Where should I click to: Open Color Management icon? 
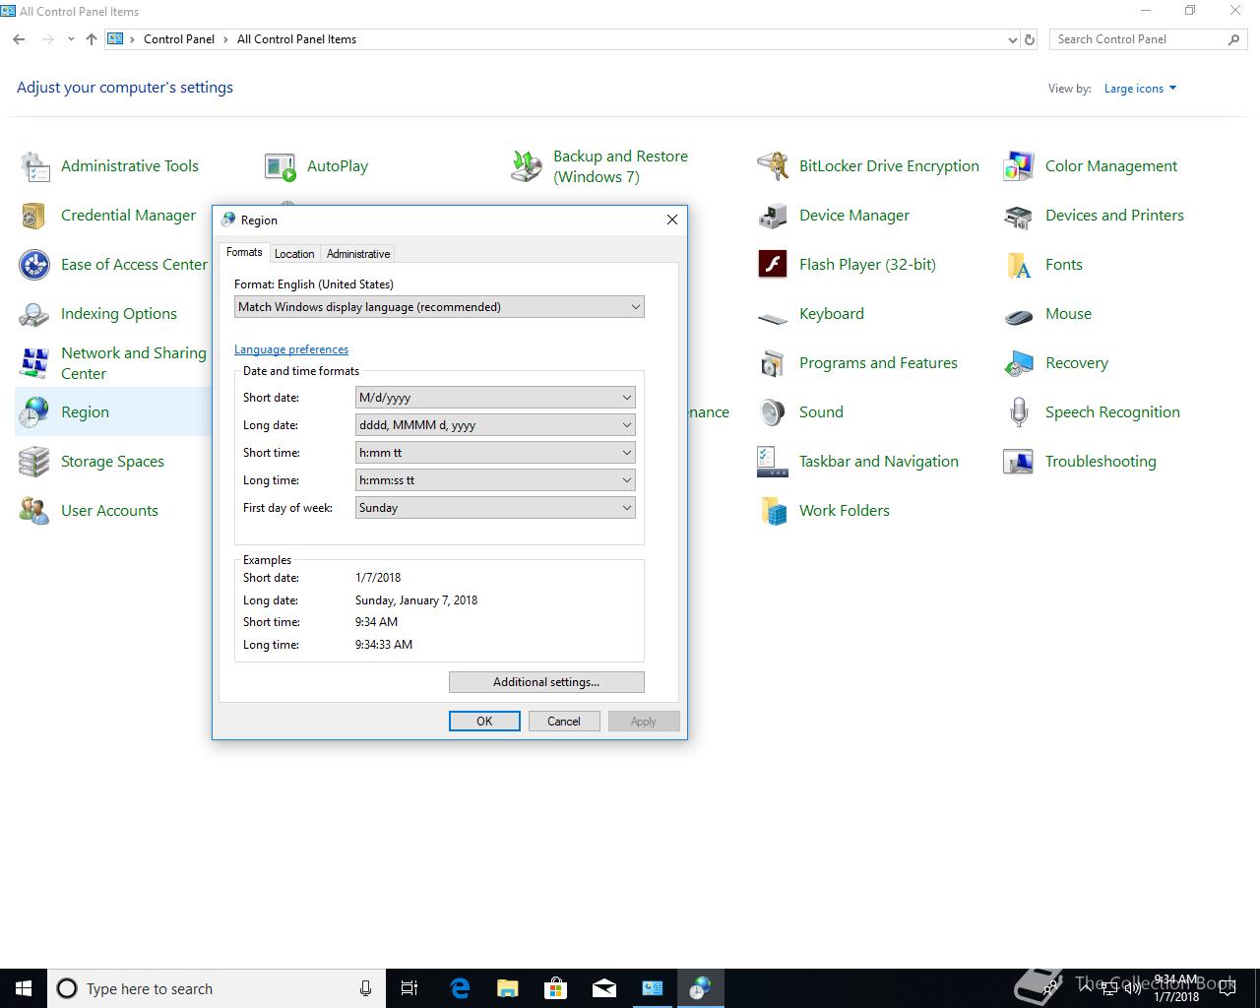pos(1019,166)
